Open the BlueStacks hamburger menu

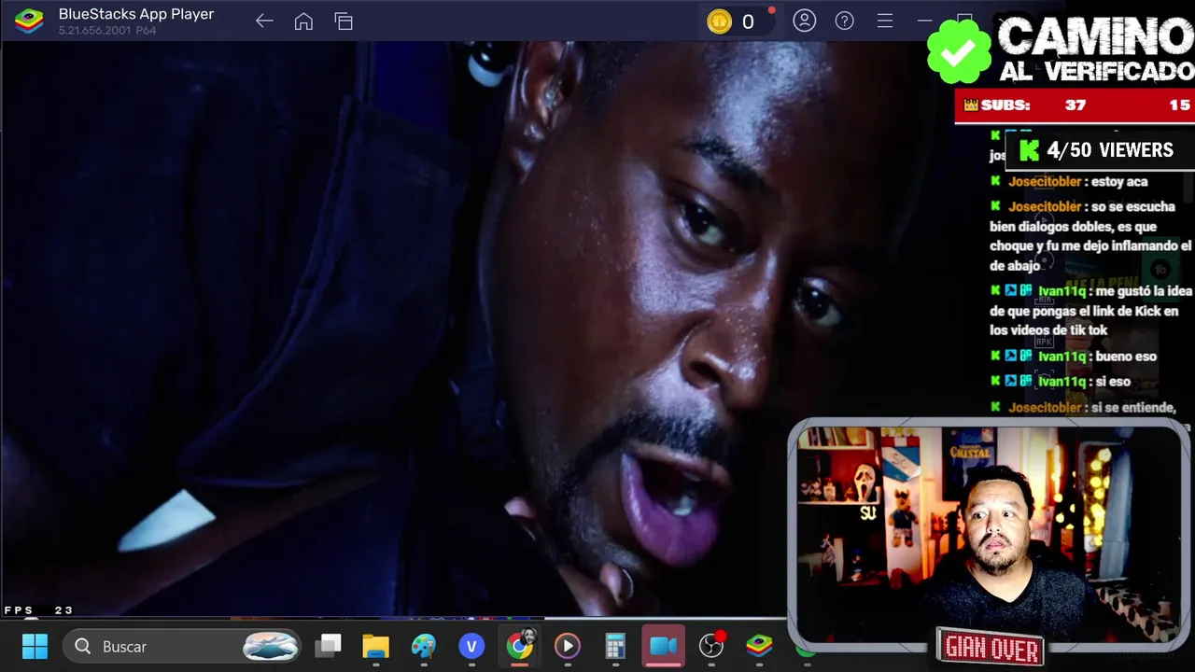click(885, 21)
